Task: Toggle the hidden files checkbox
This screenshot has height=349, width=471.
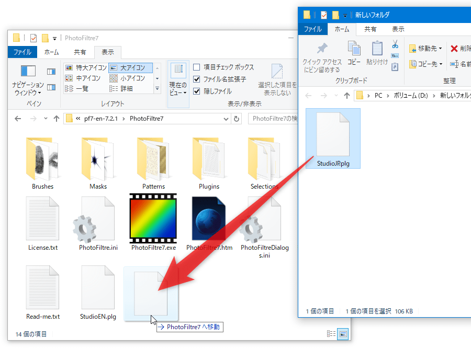Action: click(196, 91)
